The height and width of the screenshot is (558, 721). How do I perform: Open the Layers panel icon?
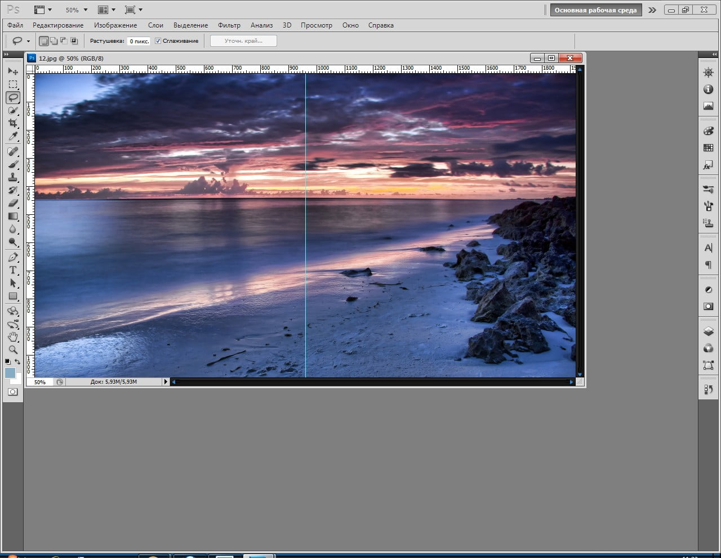pos(708,332)
